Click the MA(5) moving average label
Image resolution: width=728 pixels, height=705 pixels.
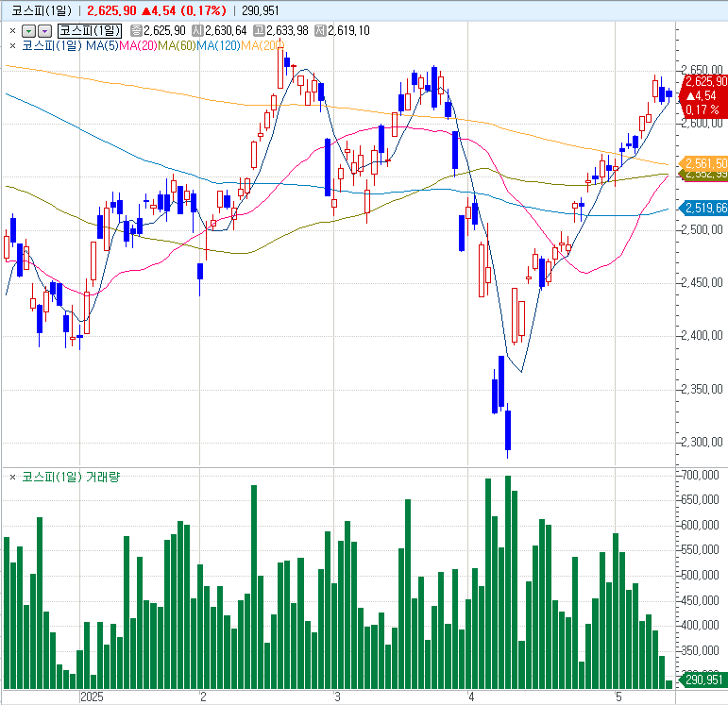[x=101, y=44]
